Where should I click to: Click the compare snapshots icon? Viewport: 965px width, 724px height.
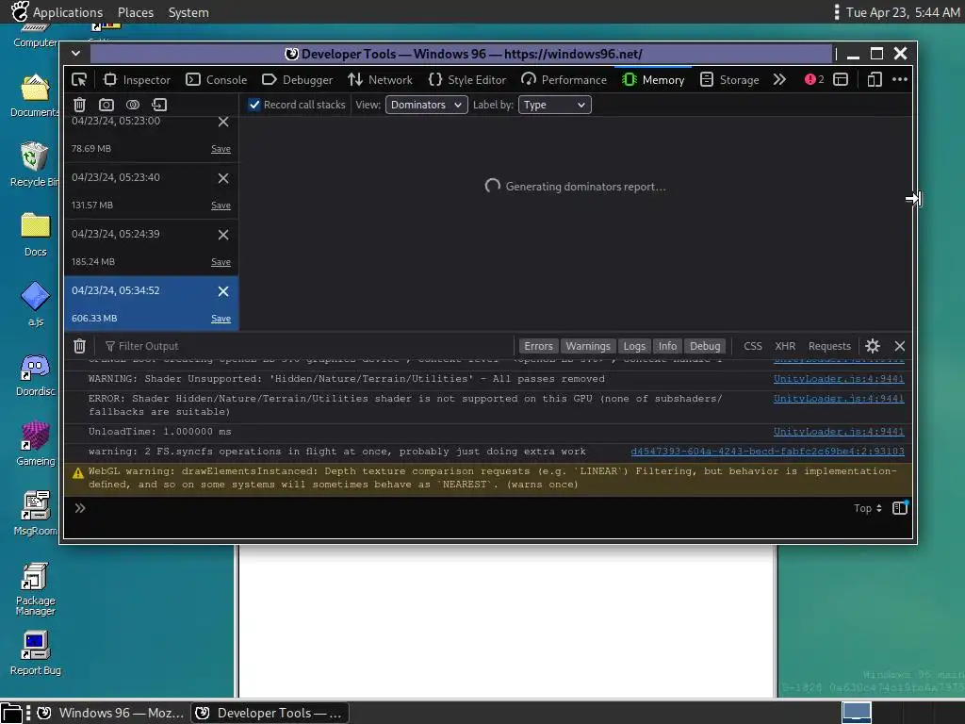click(133, 105)
